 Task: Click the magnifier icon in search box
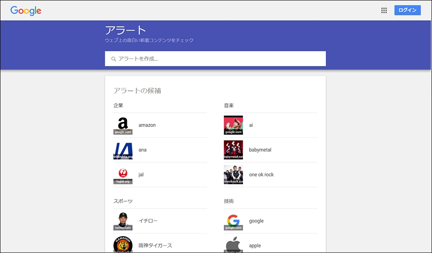point(113,59)
